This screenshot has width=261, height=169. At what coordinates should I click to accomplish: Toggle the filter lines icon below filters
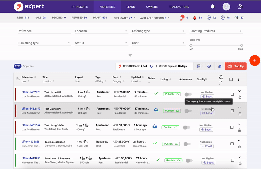tap(130, 55)
